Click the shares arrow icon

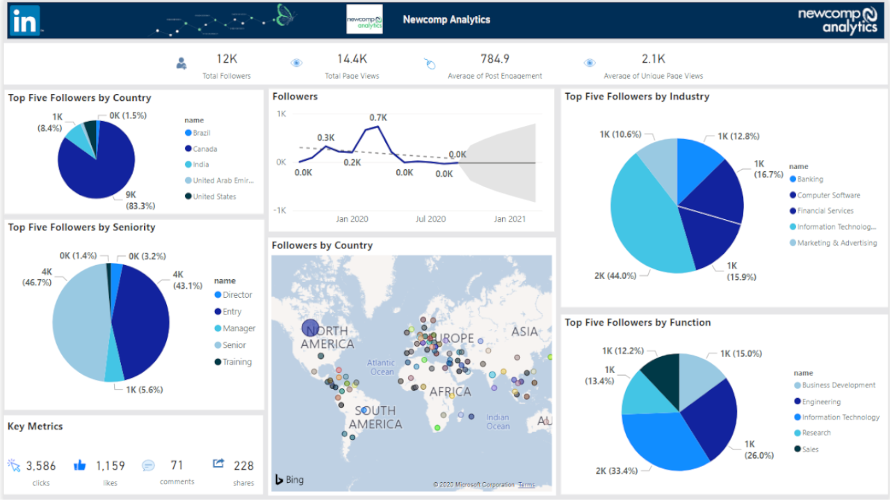218,463
